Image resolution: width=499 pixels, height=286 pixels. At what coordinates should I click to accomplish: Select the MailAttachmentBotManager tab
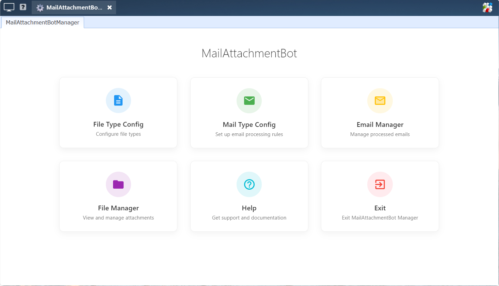coord(43,22)
